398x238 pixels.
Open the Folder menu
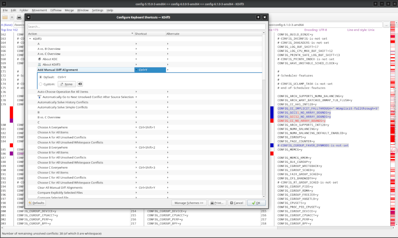(24, 10)
